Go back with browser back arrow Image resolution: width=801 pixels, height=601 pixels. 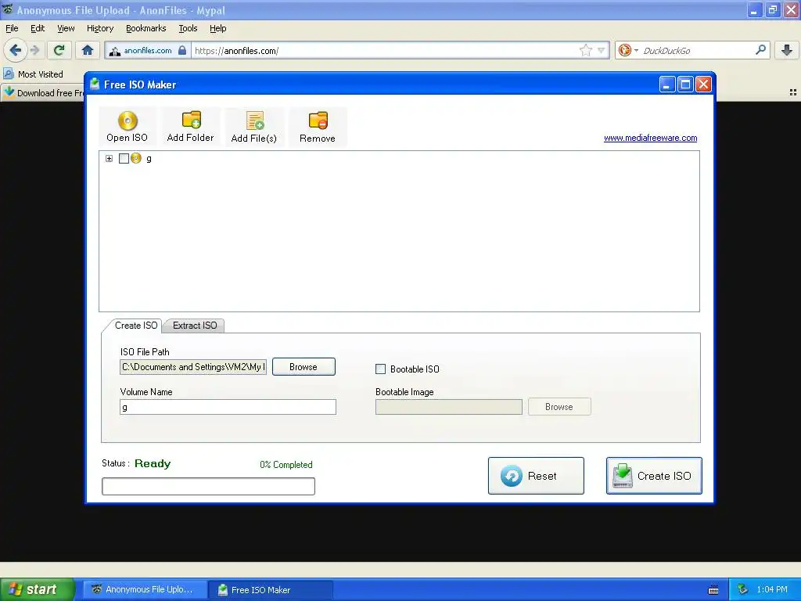[x=16, y=50]
